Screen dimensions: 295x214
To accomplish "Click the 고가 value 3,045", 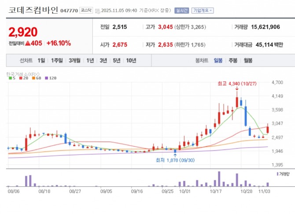I will [166, 27].
